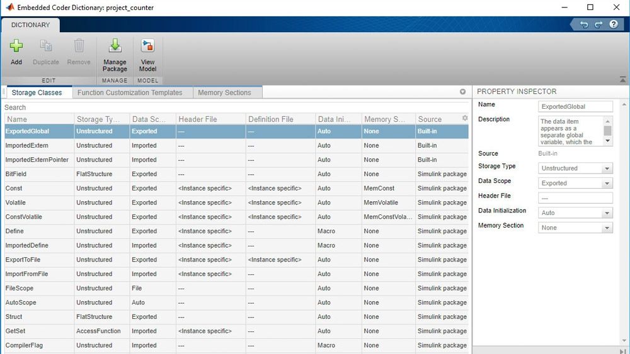Expand the Storage Type dropdown
Image resolution: width=630 pixels, height=354 pixels.
[x=607, y=169]
